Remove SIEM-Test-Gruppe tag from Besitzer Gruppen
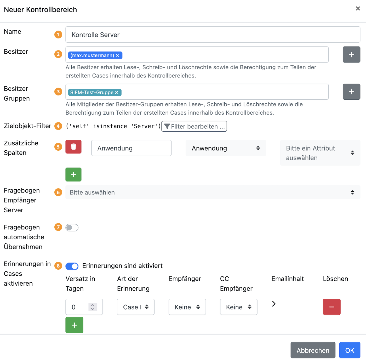366x363 pixels. point(117,92)
